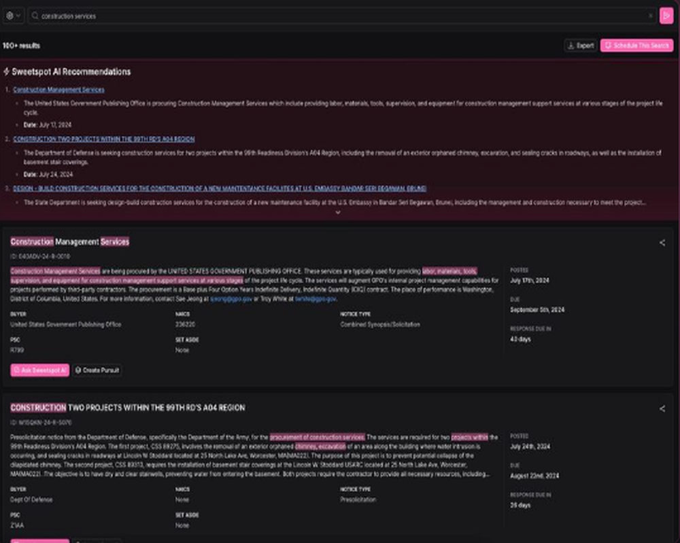The image size is (680, 543).
Task: Email the first gpo.gov contact address
Action: [231, 299]
